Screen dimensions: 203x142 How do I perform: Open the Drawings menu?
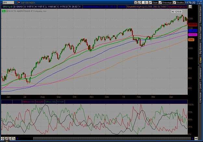pyautogui.click(x=165, y=3)
